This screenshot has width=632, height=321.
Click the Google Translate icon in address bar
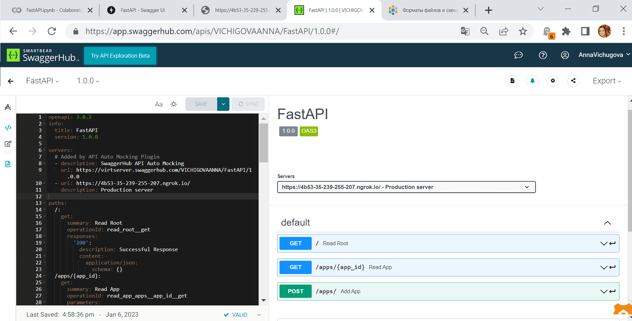click(x=465, y=31)
